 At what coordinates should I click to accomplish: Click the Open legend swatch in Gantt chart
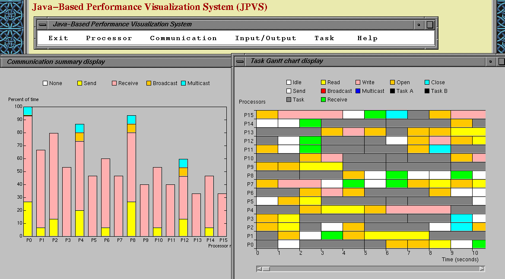[392, 82]
